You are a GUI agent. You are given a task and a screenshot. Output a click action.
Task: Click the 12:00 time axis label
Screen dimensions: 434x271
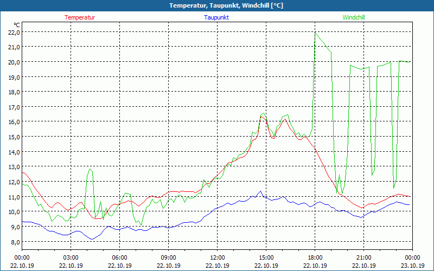[218, 258]
